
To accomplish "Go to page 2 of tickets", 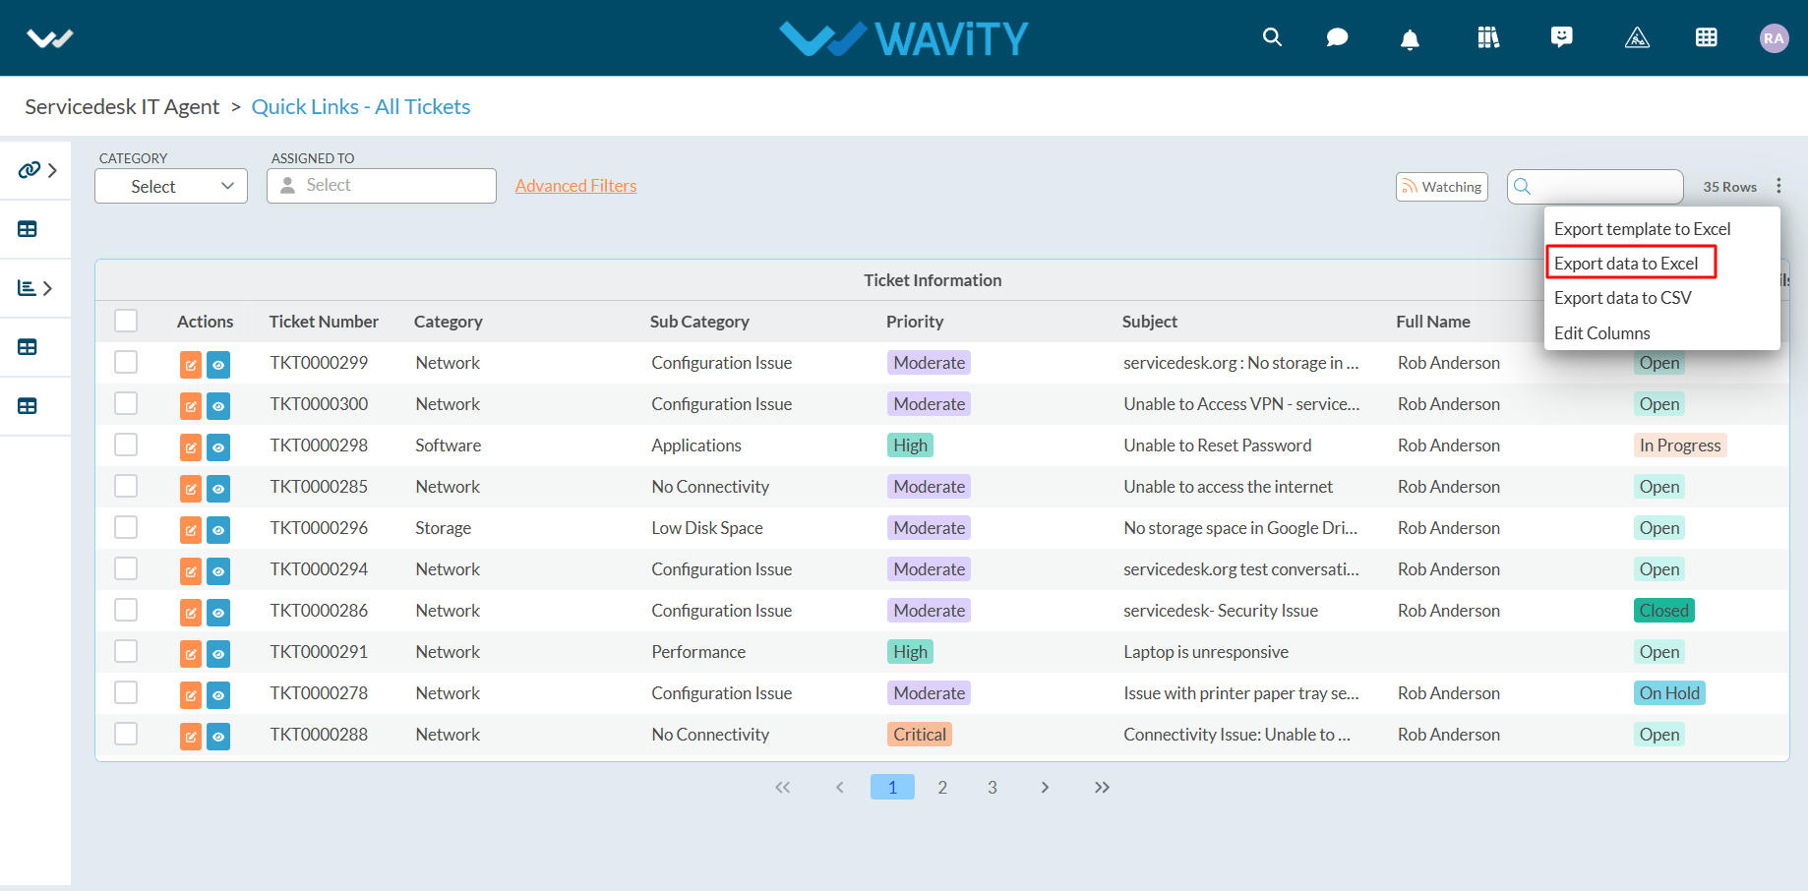I will click(x=942, y=787).
